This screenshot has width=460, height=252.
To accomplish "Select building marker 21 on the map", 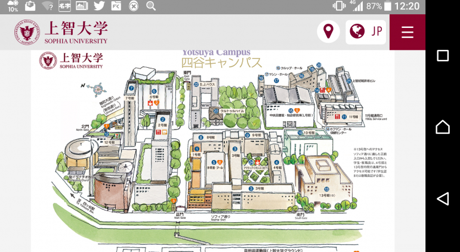I will pos(349,81).
